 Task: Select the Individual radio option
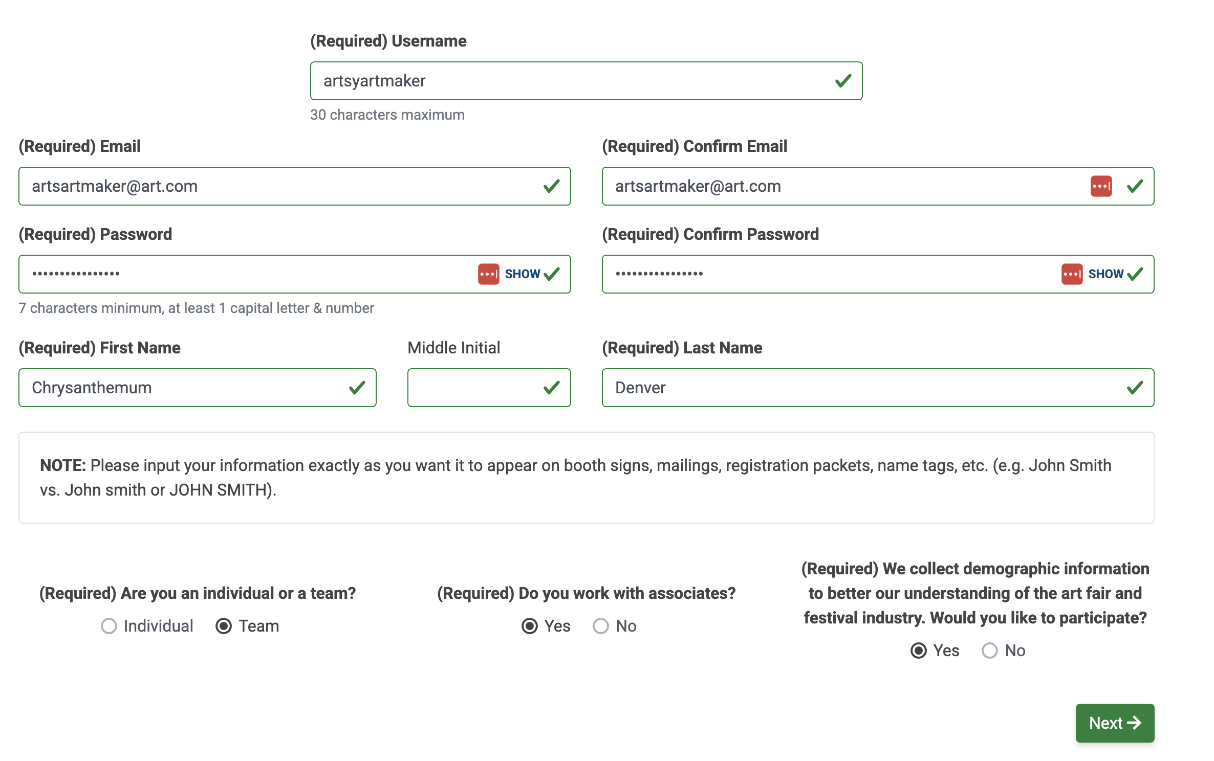pyautogui.click(x=109, y=626)
